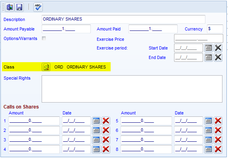Open the Class lookup magnifier icon
The image size is (228, 158).
coord(46,67)
